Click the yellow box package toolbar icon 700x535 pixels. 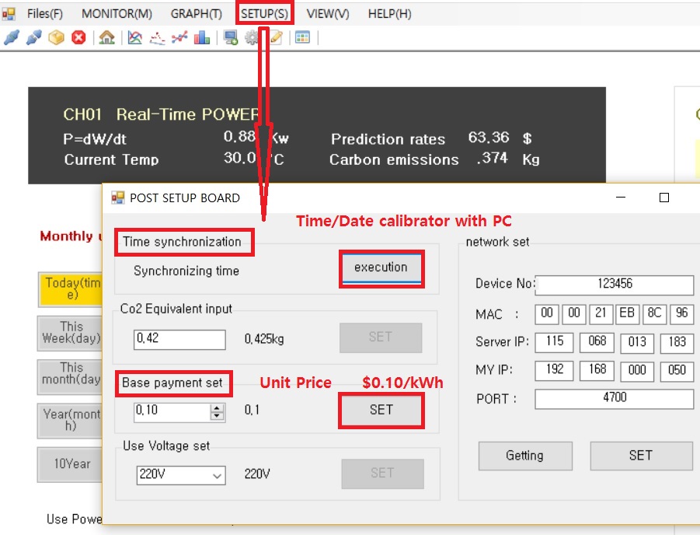click(56, 37)
